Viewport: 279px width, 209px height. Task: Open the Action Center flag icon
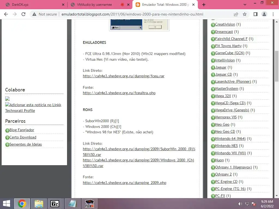click(x=253, y=204)
